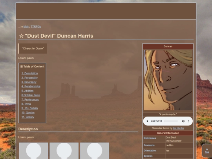Open the third placeholder gallery thumbnail
The width and height of the screenshot is (212, 159).
[95, 151]
